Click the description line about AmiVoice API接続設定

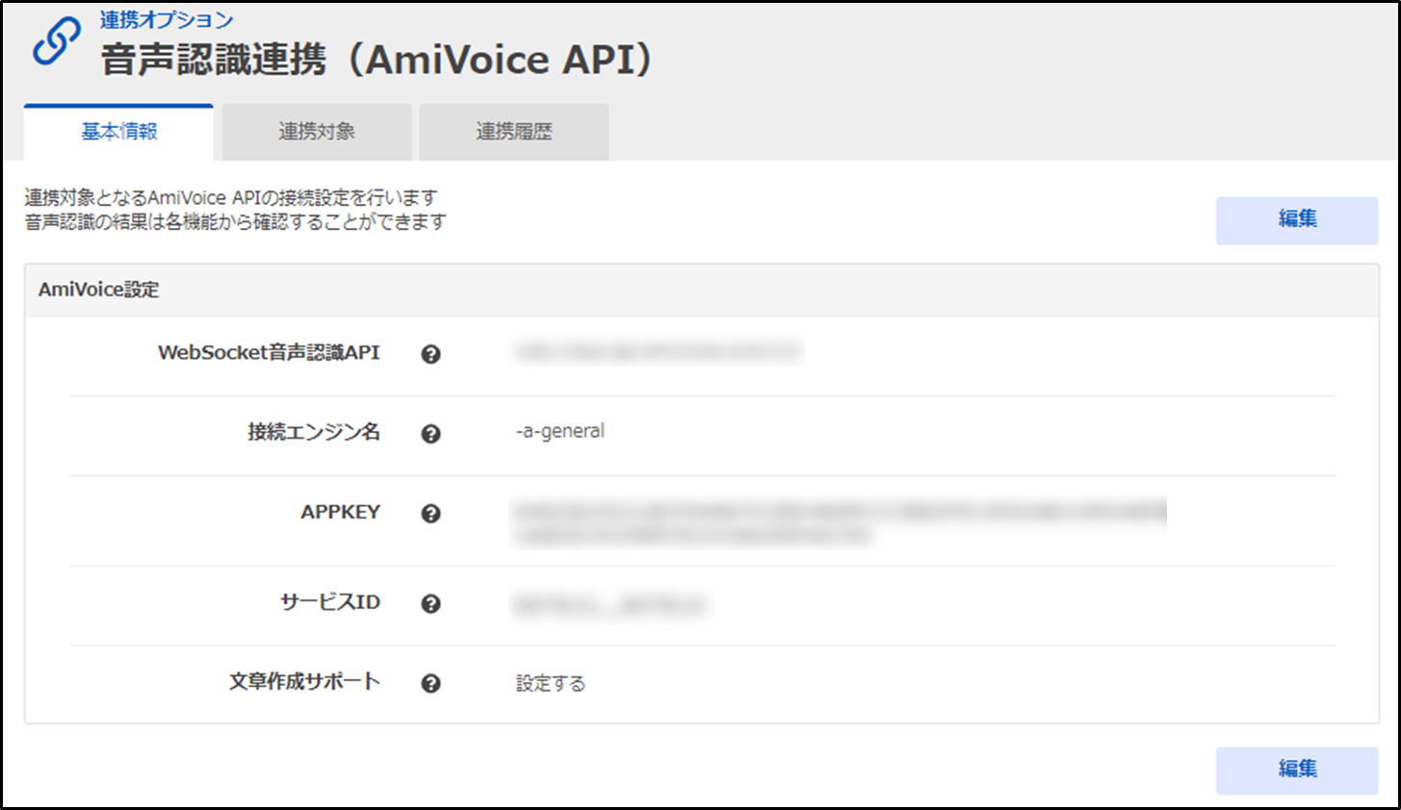click(x=231, y=198)
